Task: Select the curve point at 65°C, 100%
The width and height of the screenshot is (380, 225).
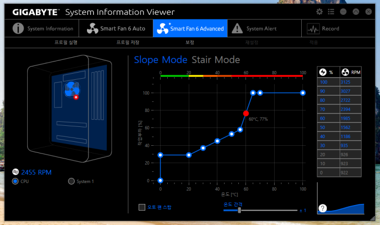Action: pyautogui.click(x=253, y=93)
